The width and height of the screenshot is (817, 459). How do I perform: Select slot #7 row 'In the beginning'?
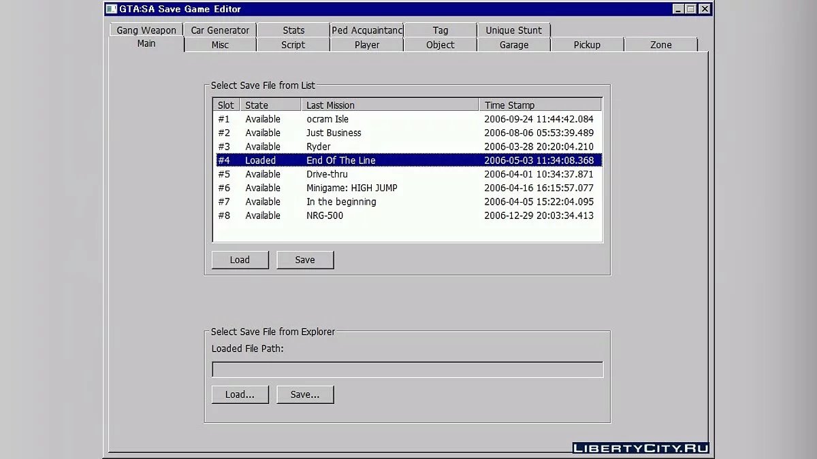click(408, 201)
